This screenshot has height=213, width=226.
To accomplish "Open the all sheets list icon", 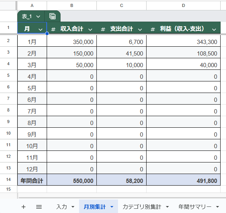I will [x=39, y=207].
